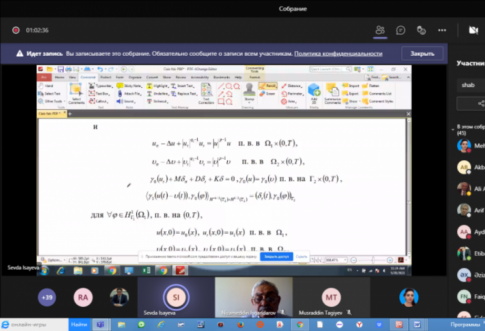This screenshot has height=331, width=485.
Task: Open the Text Correction tool
Action: 206,94
